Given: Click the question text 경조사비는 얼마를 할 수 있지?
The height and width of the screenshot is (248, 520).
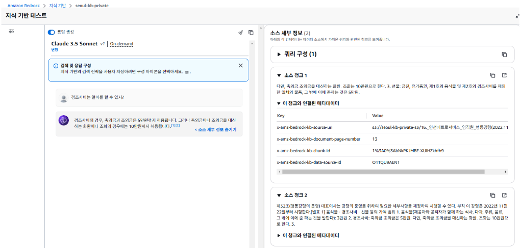Looking at the screenshot, I should click(98, 98).
